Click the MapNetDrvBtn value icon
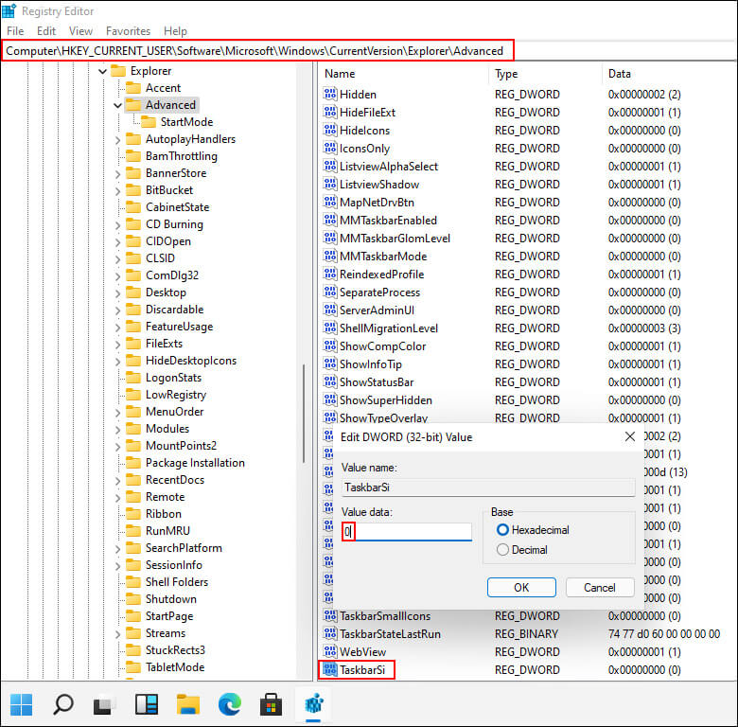The height and width of the screenshot is (727, 738). click(x=330, y=202)
